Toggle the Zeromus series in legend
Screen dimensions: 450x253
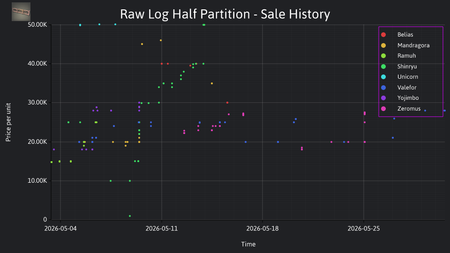[x=405, y=109]
